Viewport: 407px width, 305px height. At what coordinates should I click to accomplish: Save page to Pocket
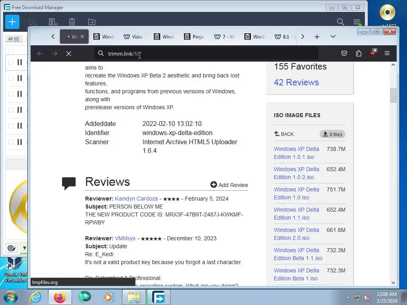tap(344, 54)
